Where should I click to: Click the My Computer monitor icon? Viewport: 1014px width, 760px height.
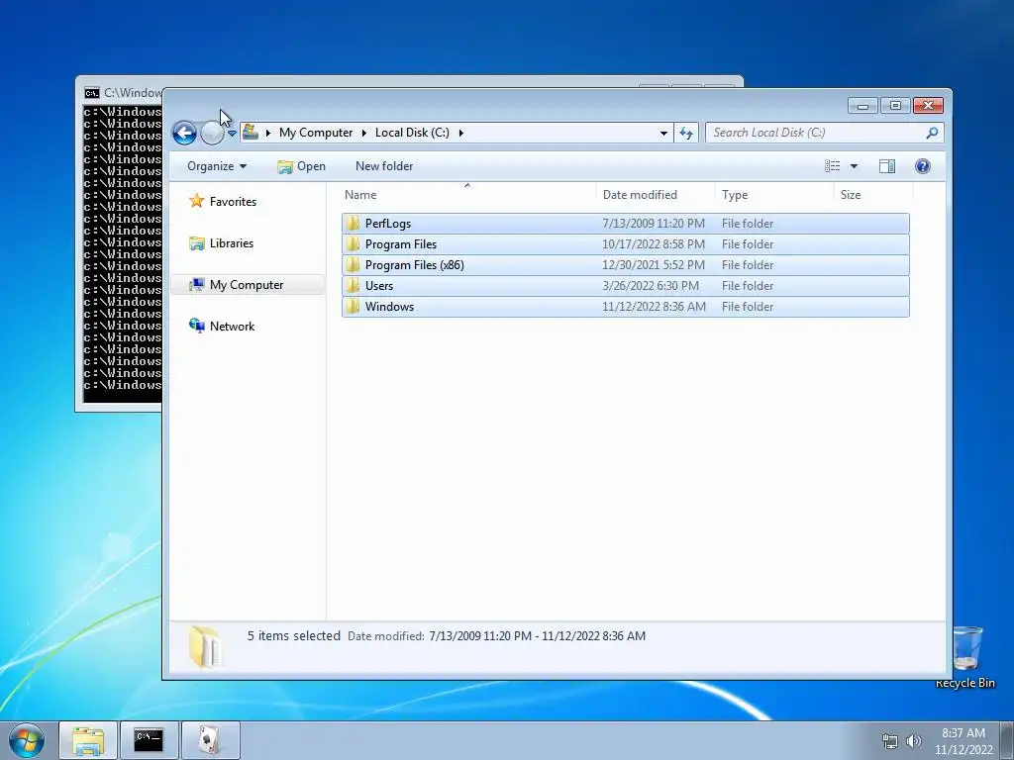[197, 284]
